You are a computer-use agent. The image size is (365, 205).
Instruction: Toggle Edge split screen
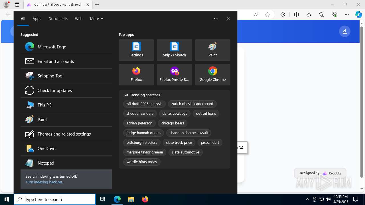[x=296, y=15]
